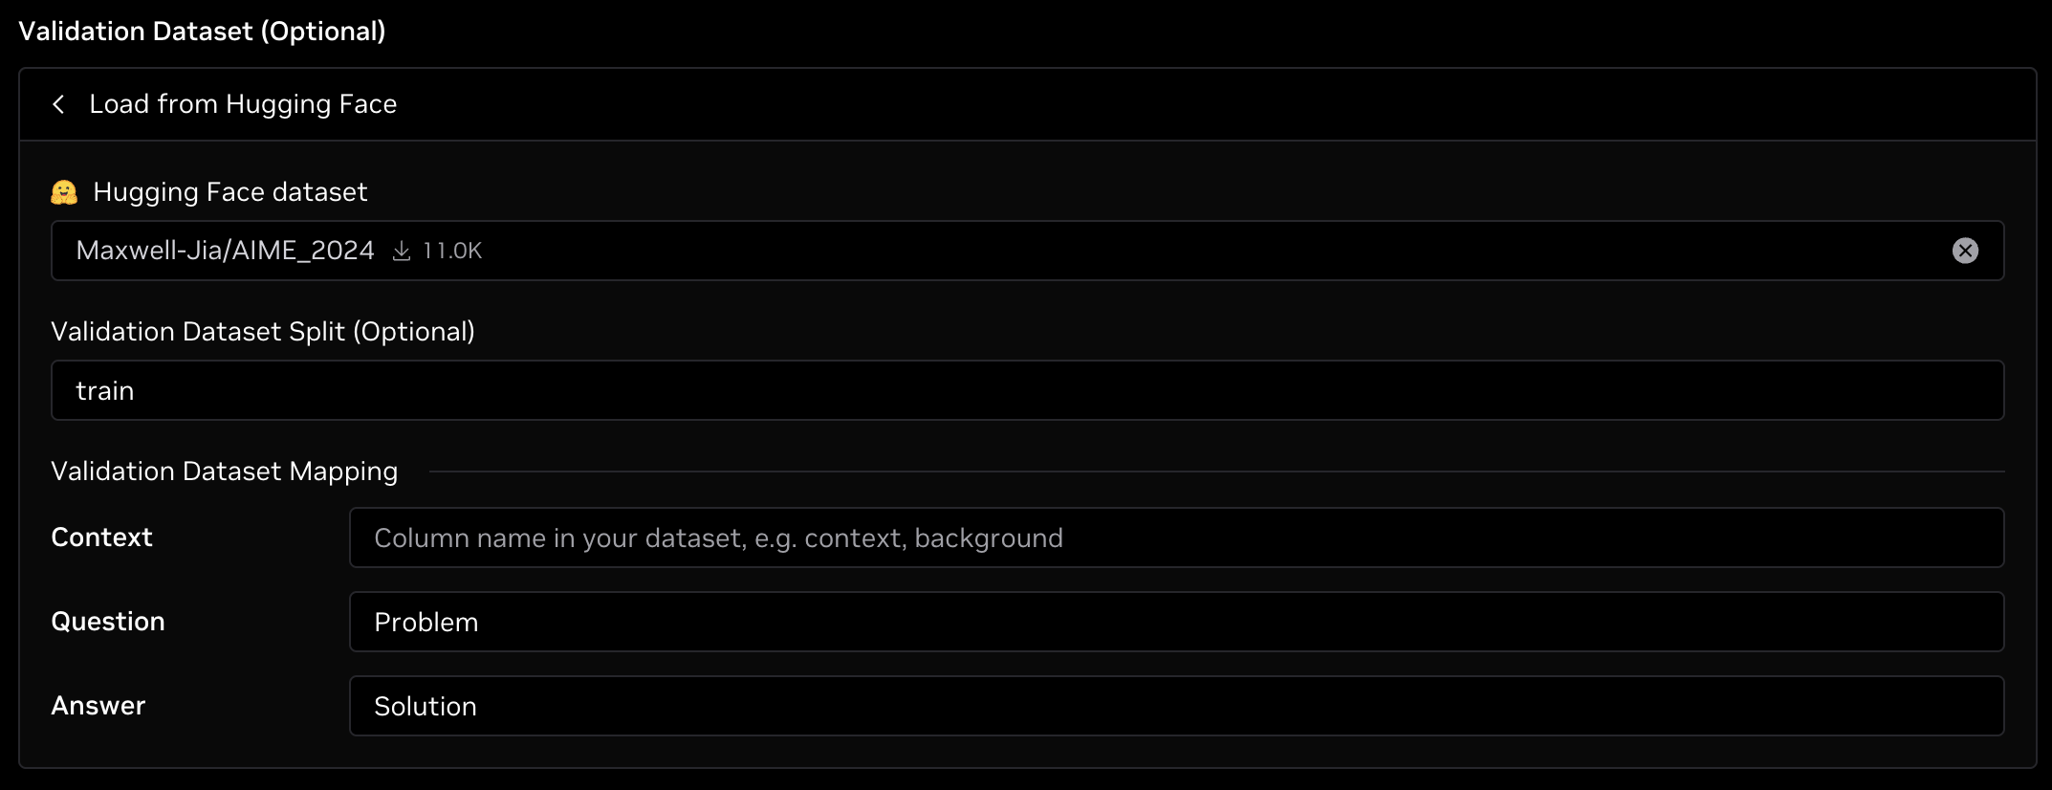This screenshot has width=2052, height=790.
Task: Click the Context column name field
Action: [x=1176, y=538]
